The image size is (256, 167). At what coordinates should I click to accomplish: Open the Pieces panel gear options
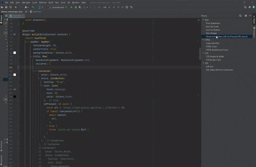[x=246, y=16]
